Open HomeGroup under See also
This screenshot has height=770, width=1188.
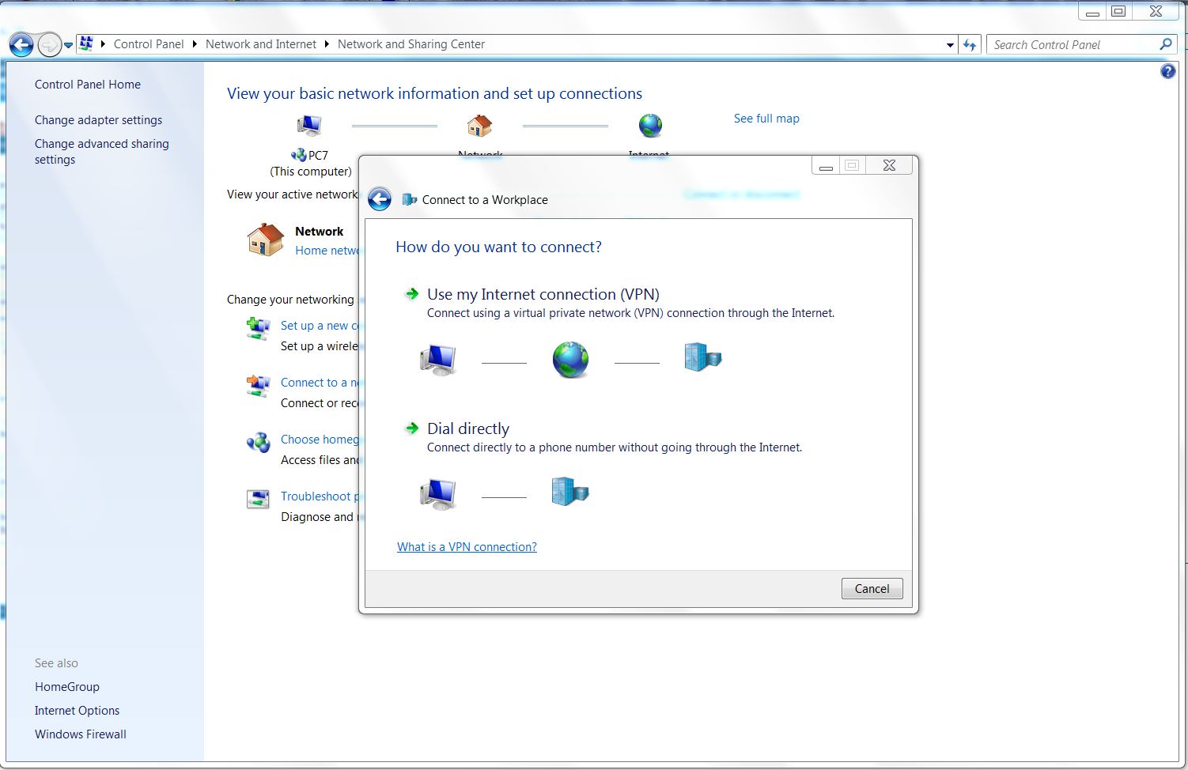click(x=67, y=687)
